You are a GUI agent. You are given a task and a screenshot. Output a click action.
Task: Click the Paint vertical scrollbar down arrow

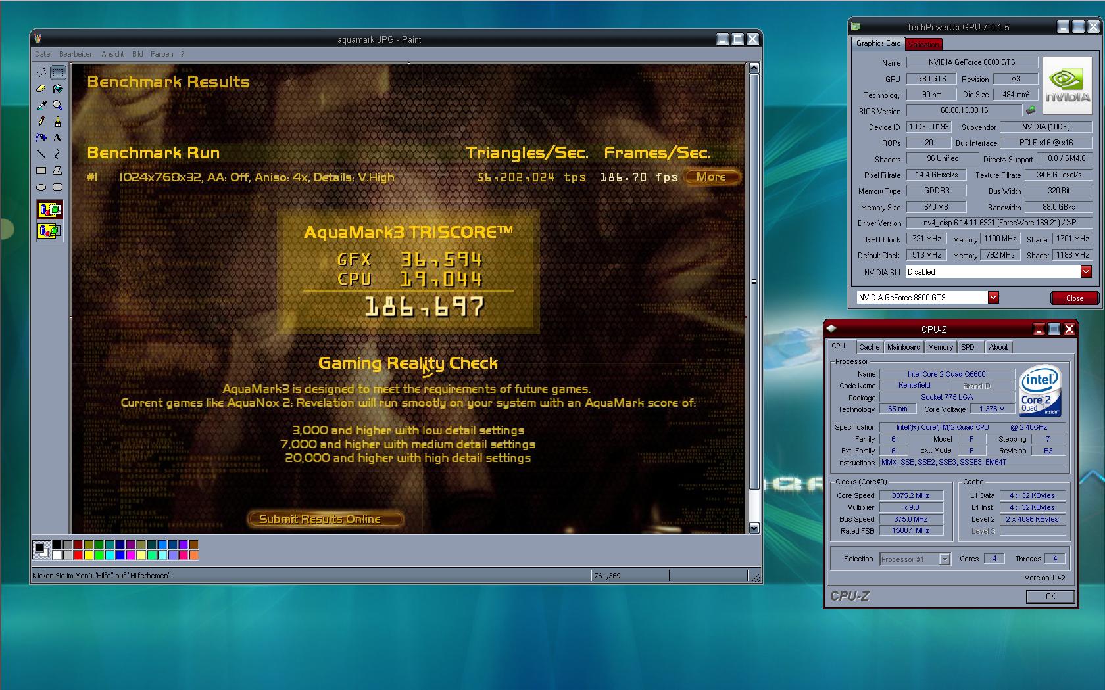coord(754,528)
